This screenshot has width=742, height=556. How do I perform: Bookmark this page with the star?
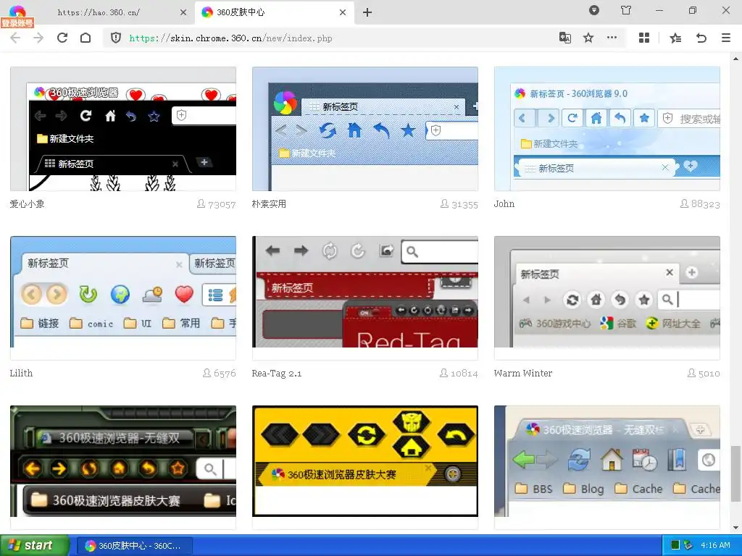point(588,38)
